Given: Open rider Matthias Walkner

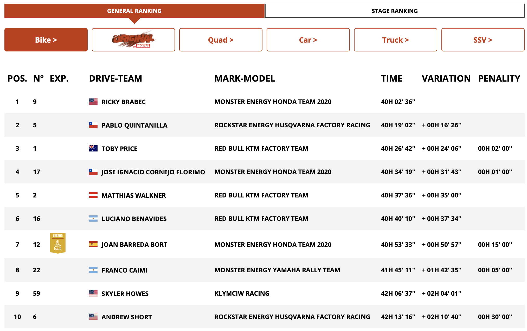Looking at the screenshot, I should [x=134, y=195].
